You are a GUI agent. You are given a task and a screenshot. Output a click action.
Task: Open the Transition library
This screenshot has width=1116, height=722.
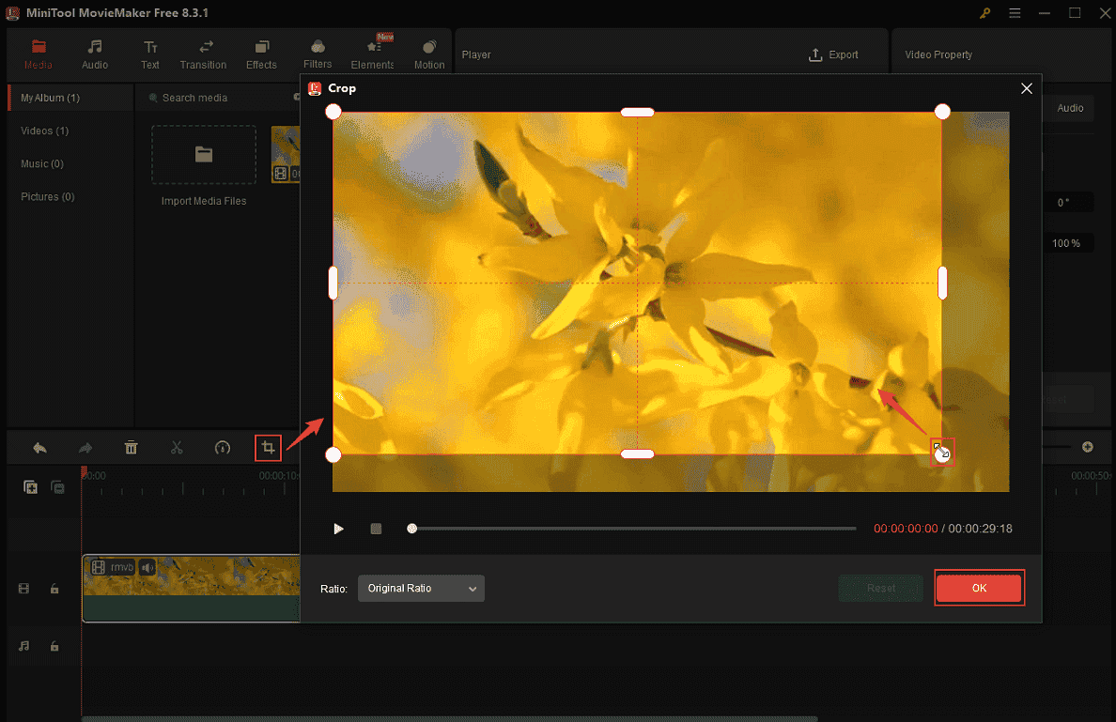tap(203, 54)
